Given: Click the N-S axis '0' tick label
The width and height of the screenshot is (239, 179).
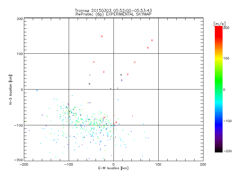Looking at the screenshot, I should (x=22, y=89).
